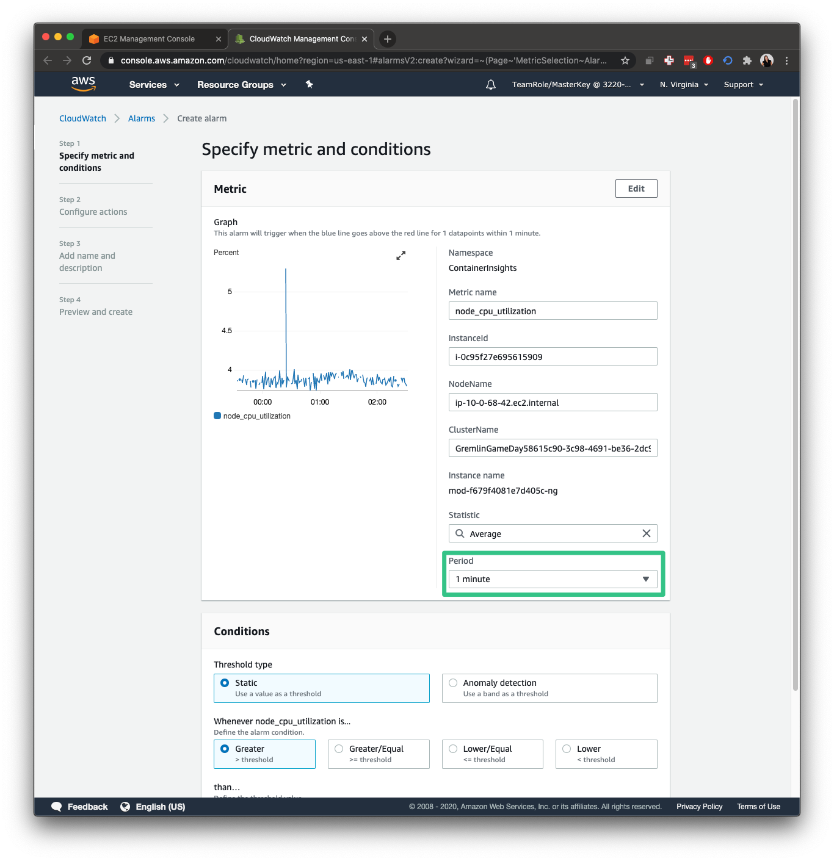Open the Period dropdown
Screen dimensions: 834x861
click(x=553, y=579)
